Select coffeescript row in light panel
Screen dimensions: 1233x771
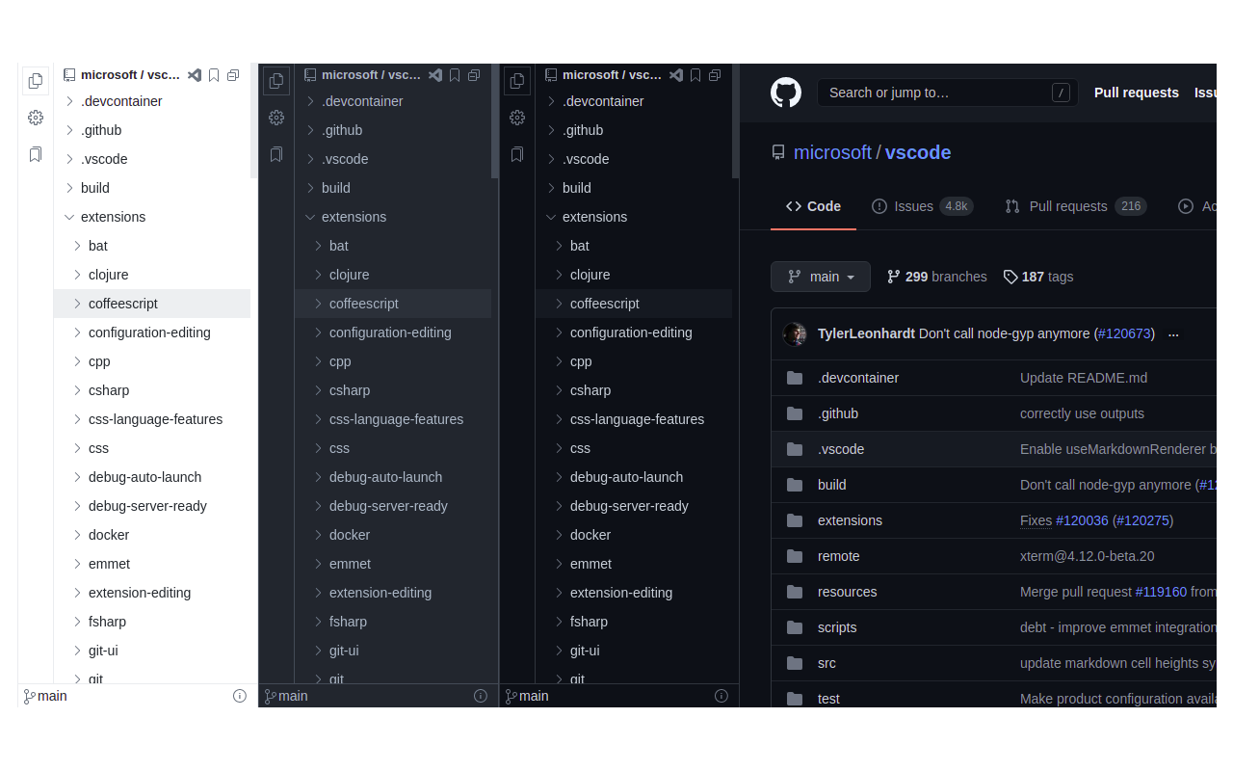tap(152, 304)
